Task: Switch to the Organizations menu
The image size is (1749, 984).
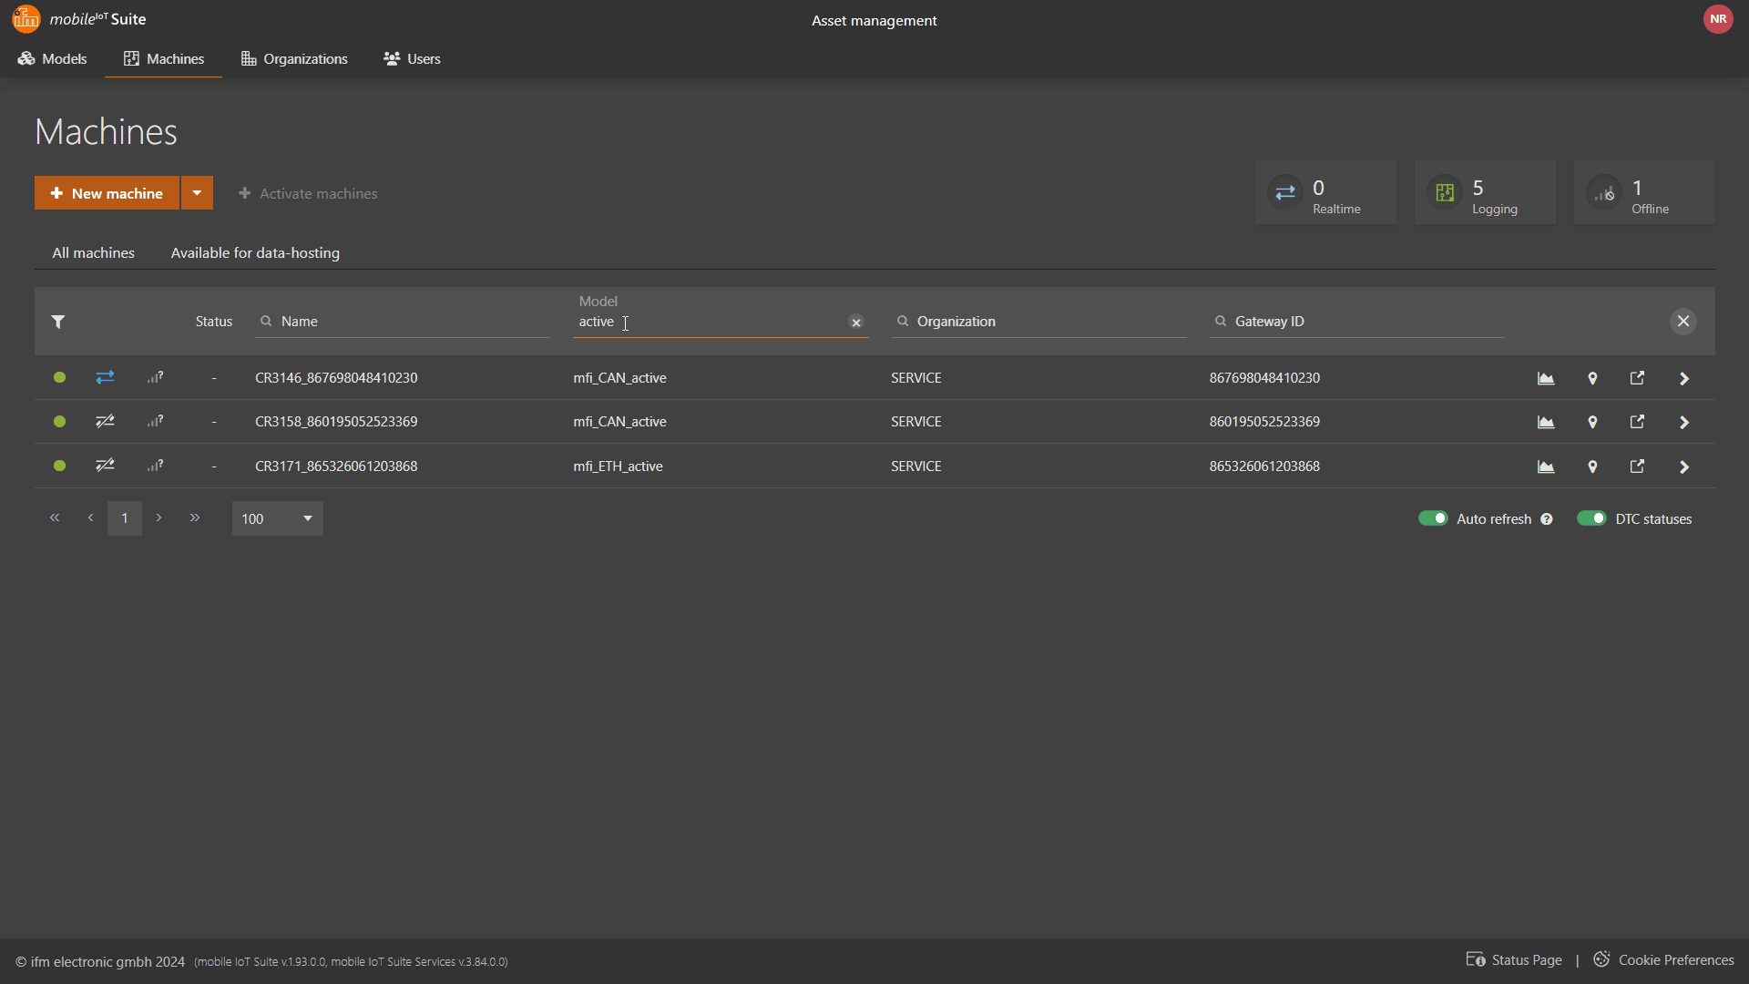Action: pos(294,58)
